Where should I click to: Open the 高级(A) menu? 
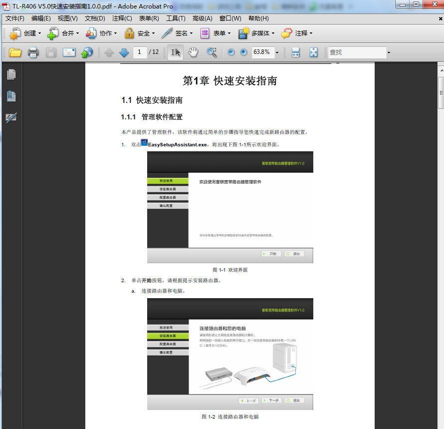[x=203, y=18]
